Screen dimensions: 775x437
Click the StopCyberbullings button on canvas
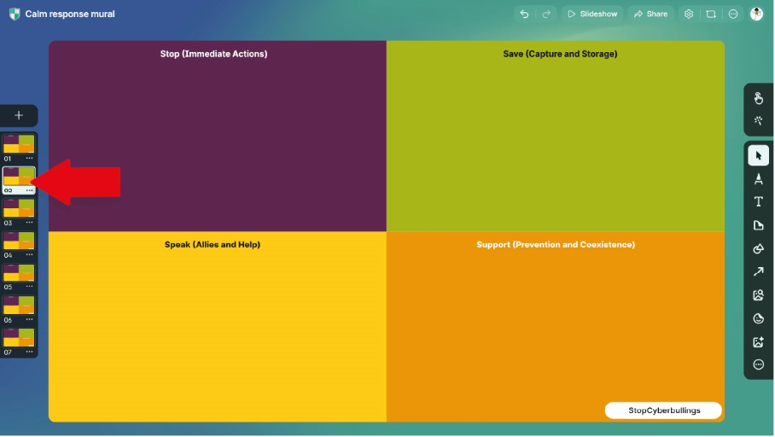663,411
